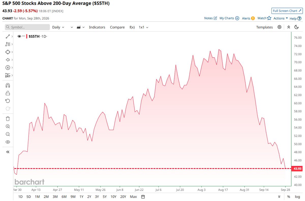The image size is (305, 201).
Task: Toggle drawings visibility eye in left toolbar
Action: 8,142
